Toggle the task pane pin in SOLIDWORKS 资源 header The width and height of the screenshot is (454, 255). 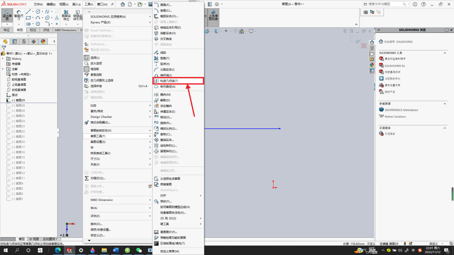[x=451, y=30]
